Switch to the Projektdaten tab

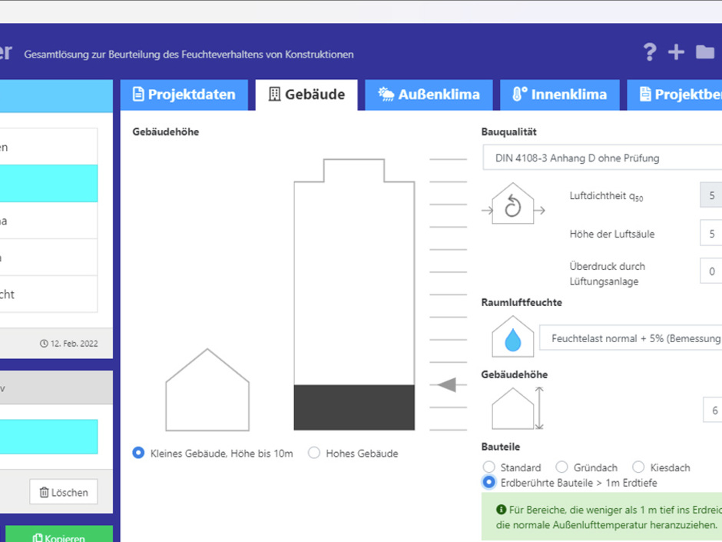point(184,95)
